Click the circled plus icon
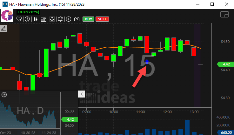Viewport: 234px width, 135px height. pos(69,19)
